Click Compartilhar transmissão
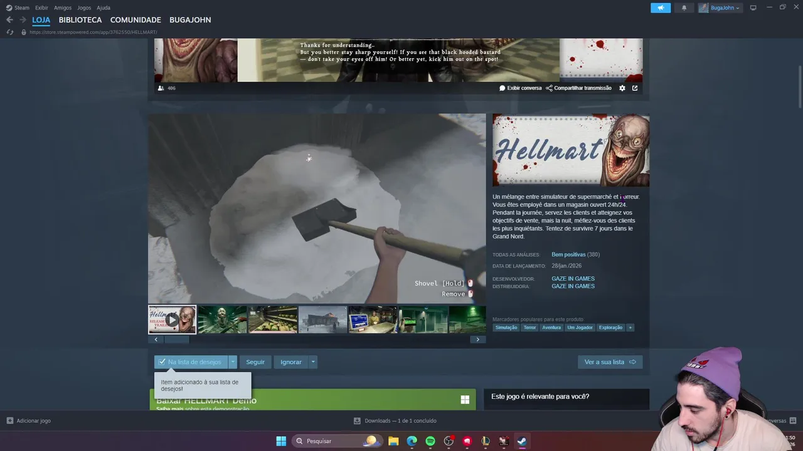Screen dimensions: 803x451 pyautogui.click(x=578, y=88)
